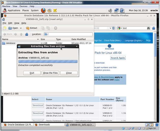Click the volume speaker icon in panel
Screen dimensions: 160x131
[110, 11]
